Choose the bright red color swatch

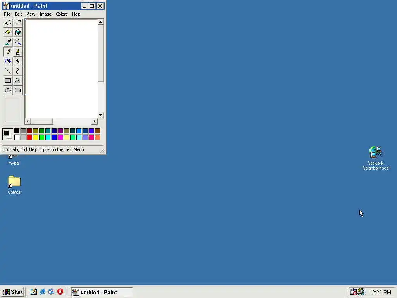tap(29, 137)
